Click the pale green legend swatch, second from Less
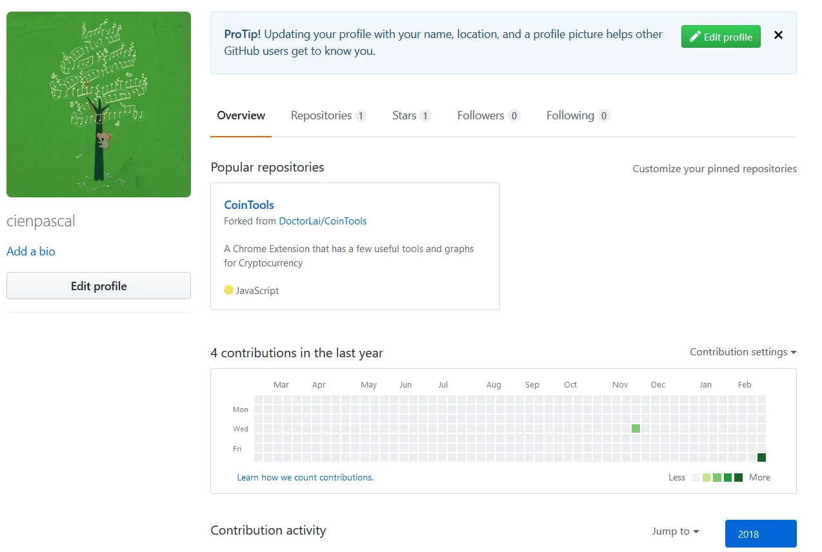The width and height of the screenshot is (822, 552). pyautogui.click(x=707, y=478)
